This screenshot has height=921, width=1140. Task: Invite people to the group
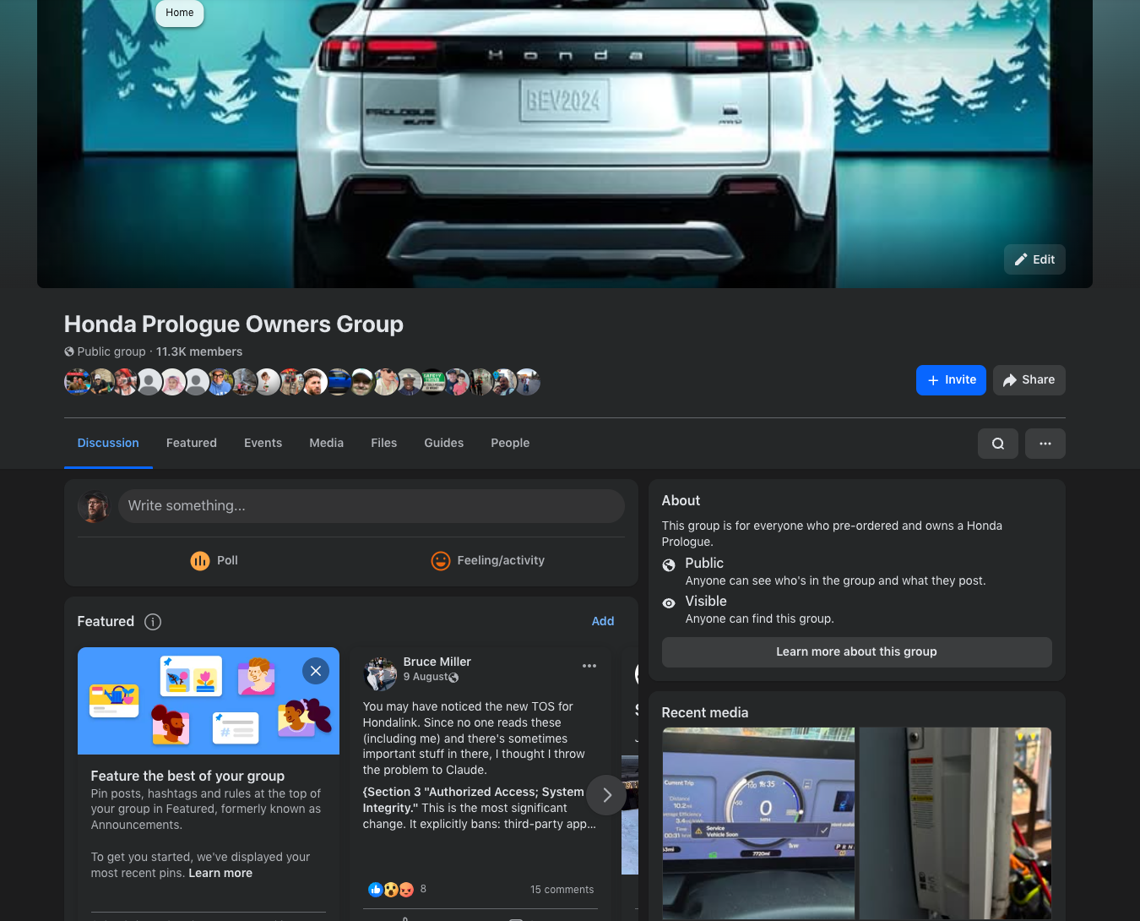pos(951,380)
